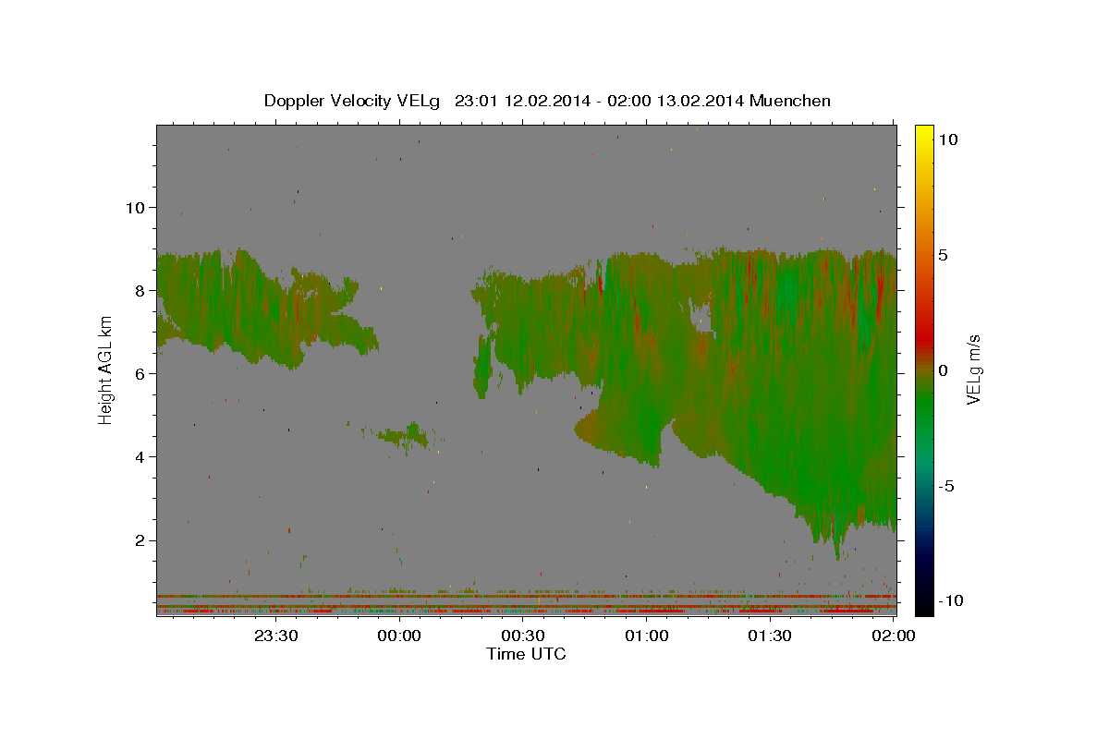Click the 00:00 time tick label

pos(400,636)
